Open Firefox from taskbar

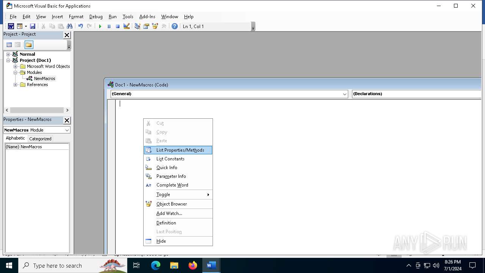click(x=193, y=265)
